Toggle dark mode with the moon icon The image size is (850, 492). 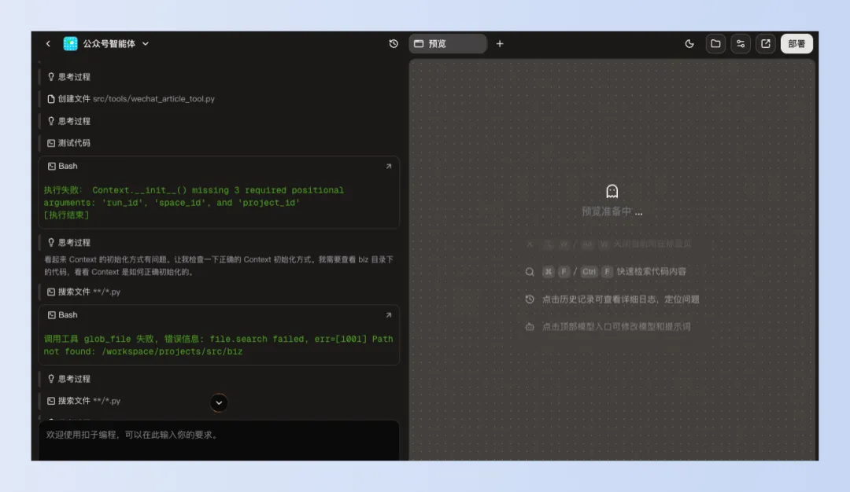(x=689, y=44)
